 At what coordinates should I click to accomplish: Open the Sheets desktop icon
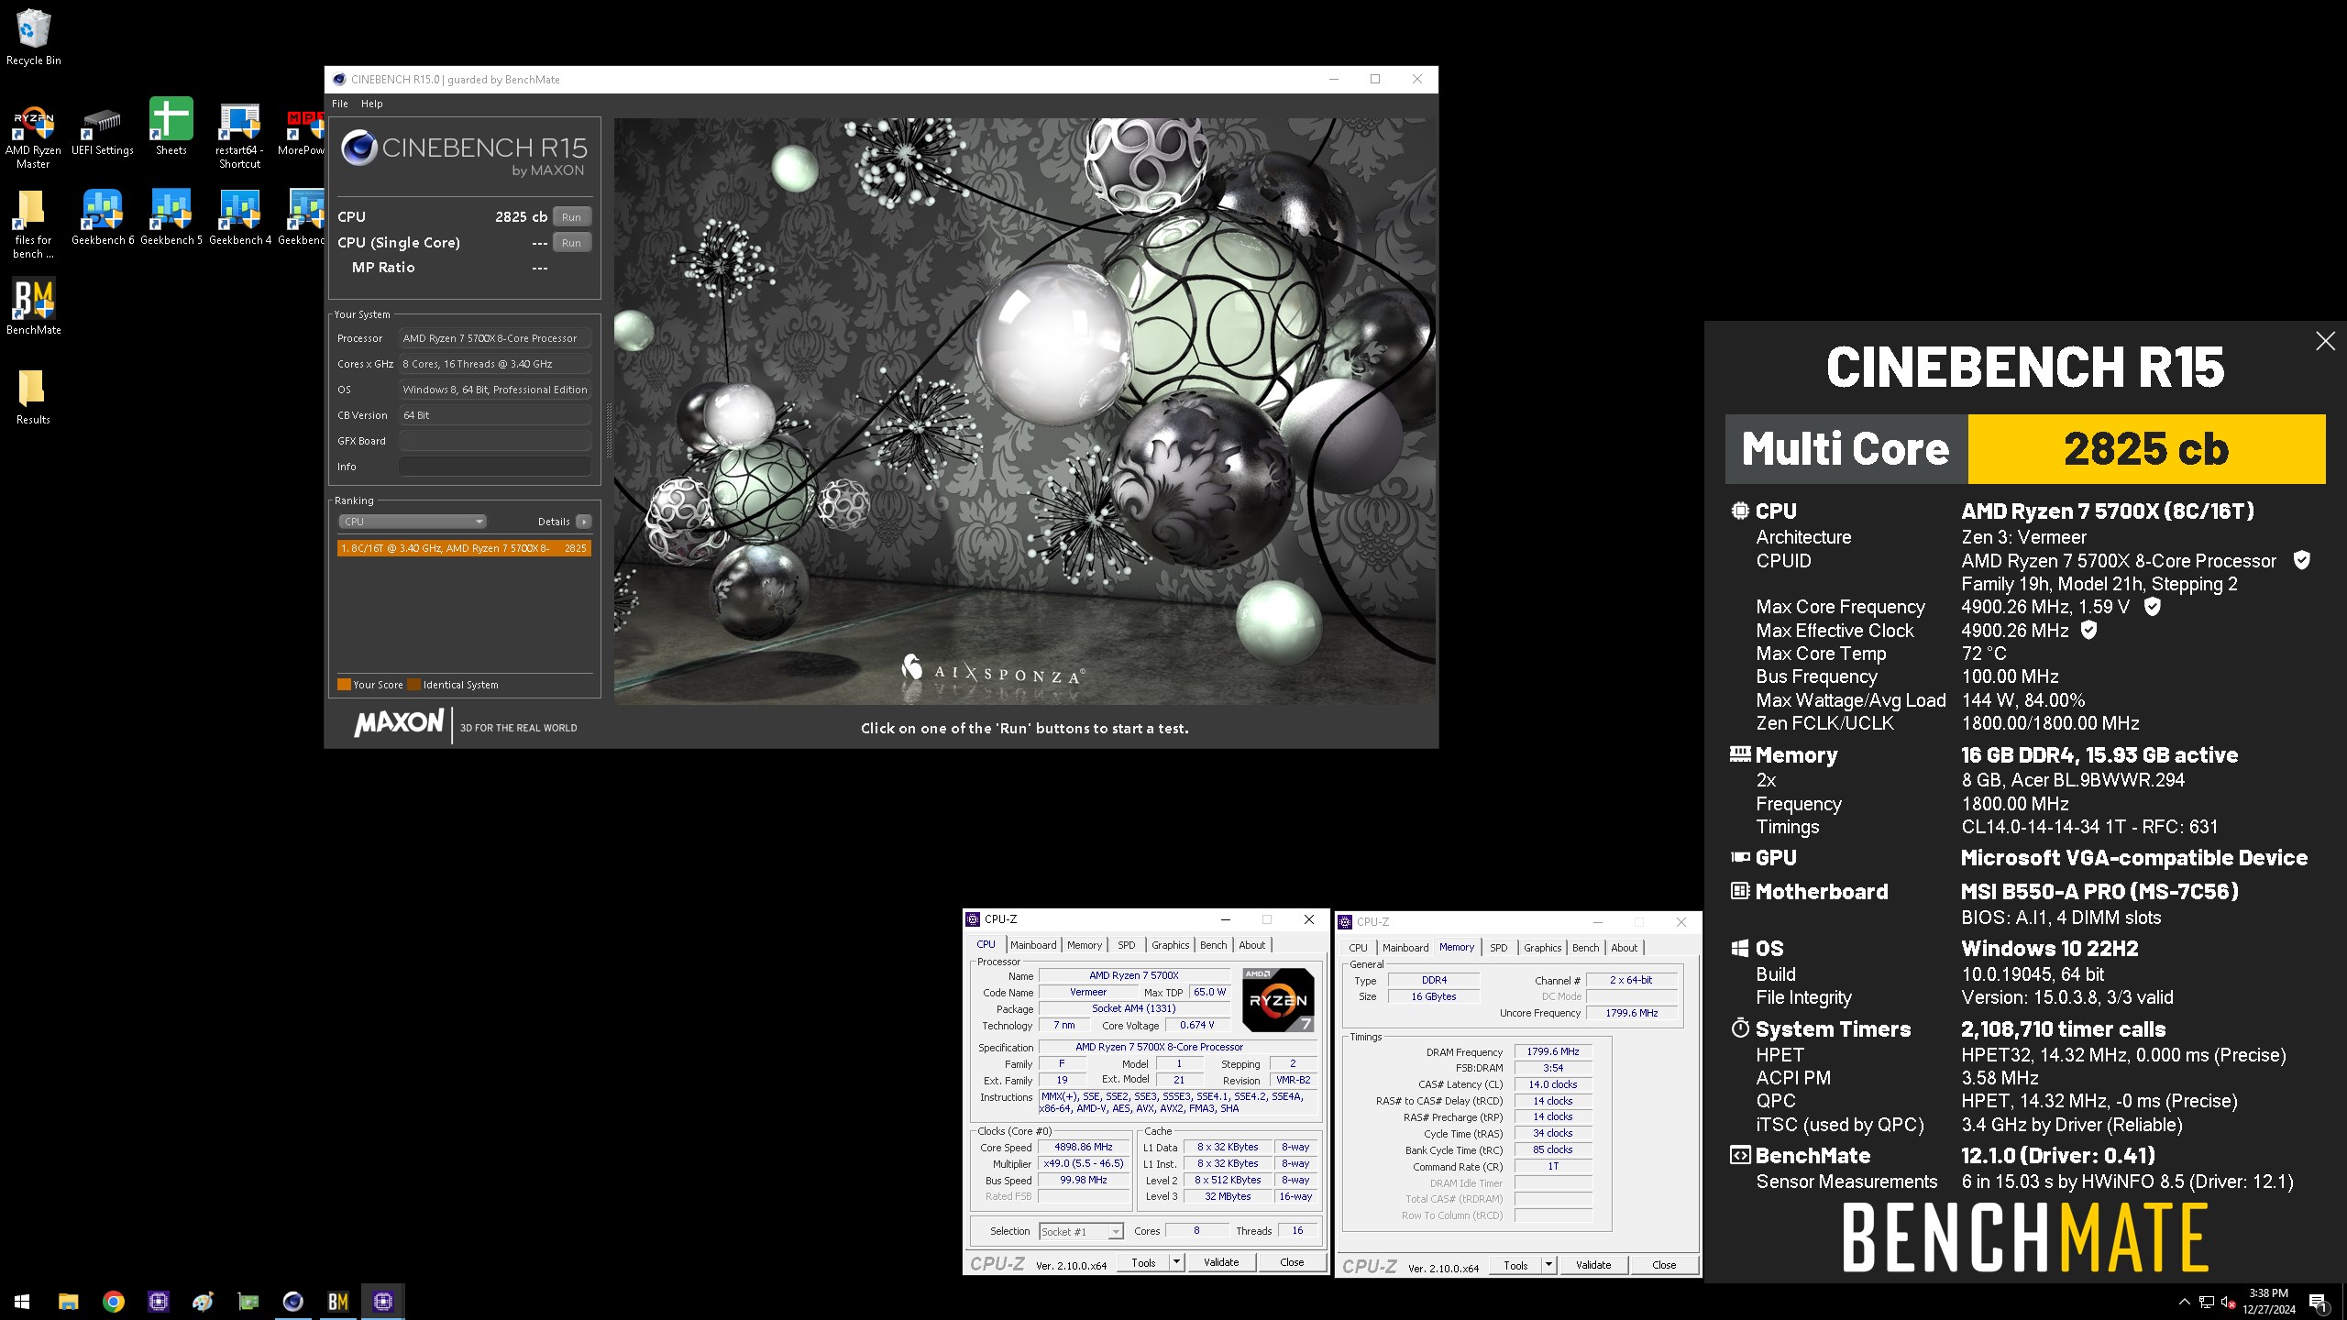coord(171,126)
